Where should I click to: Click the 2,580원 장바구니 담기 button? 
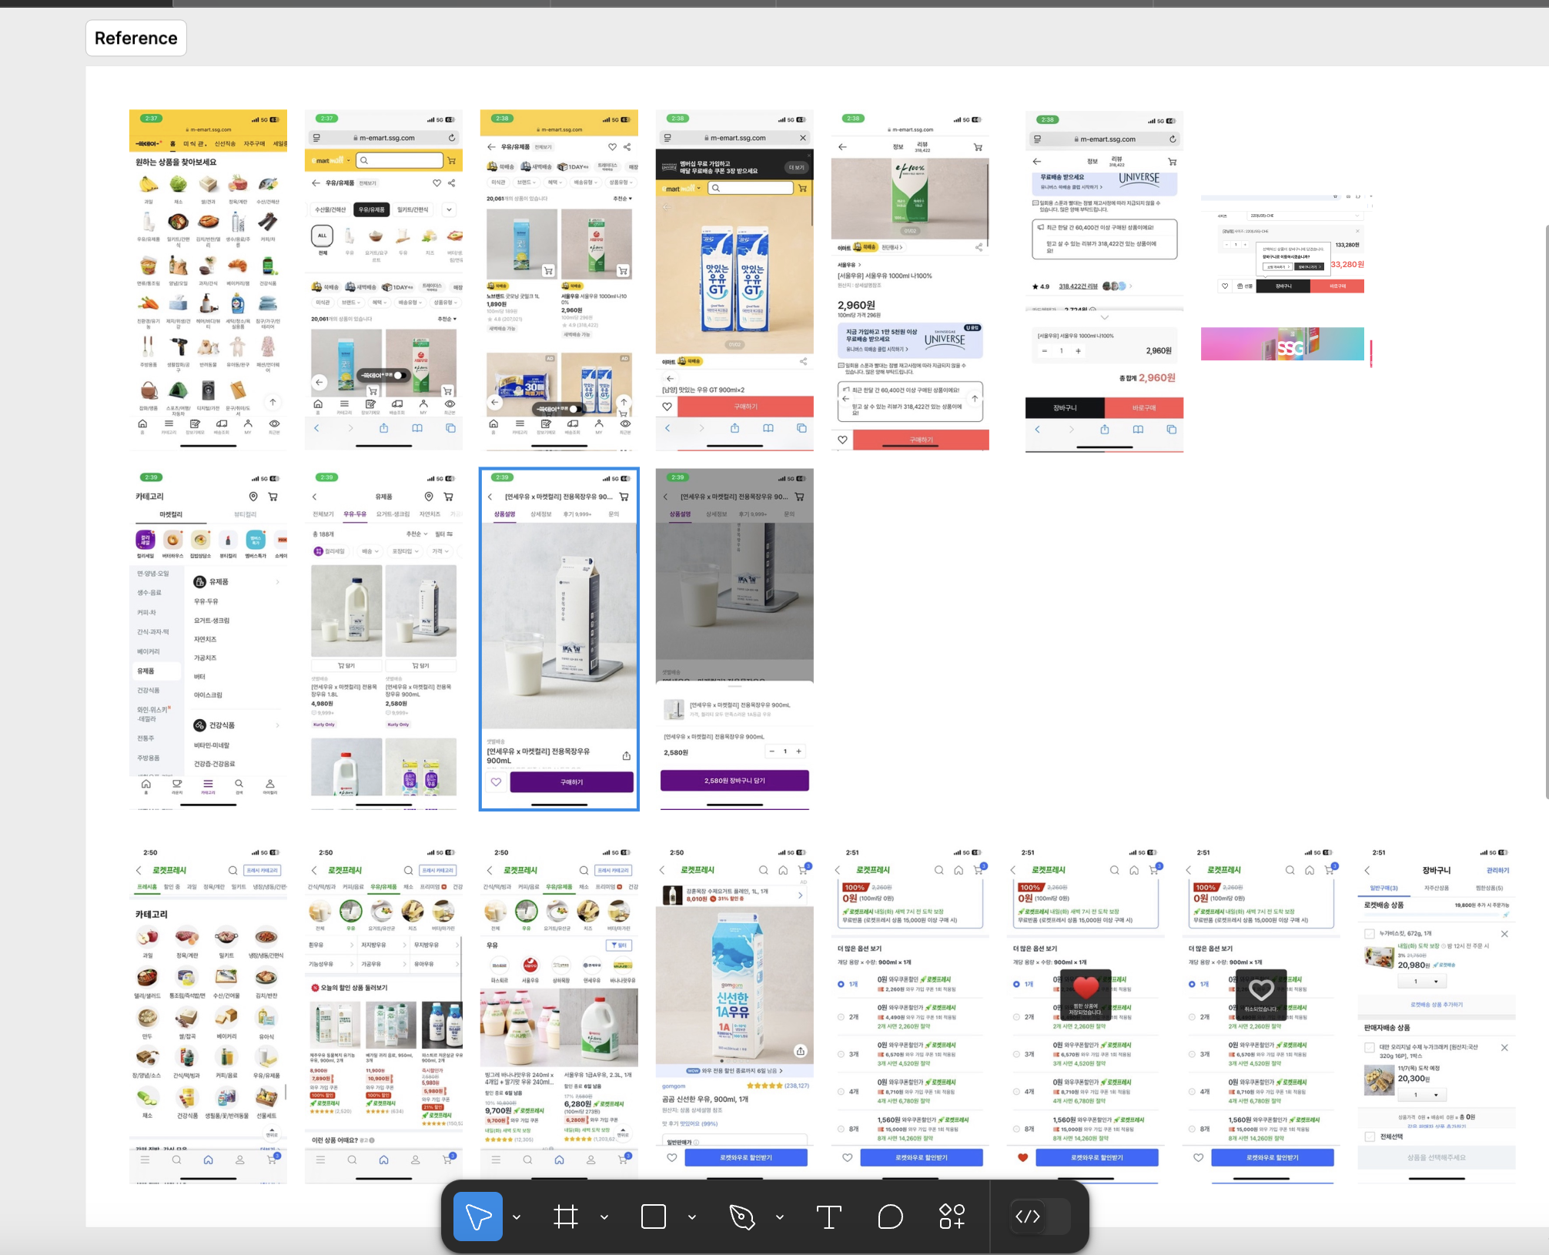tap(734, 781)
